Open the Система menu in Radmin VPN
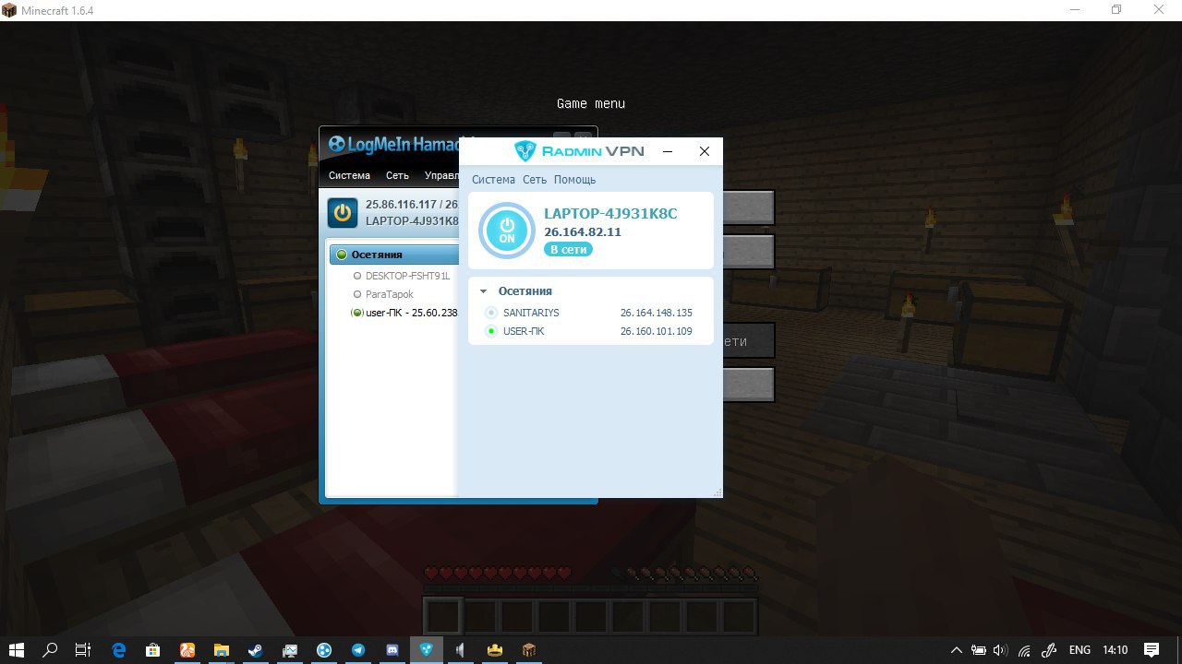The image size is (1182, 664). tap(493, 180)
